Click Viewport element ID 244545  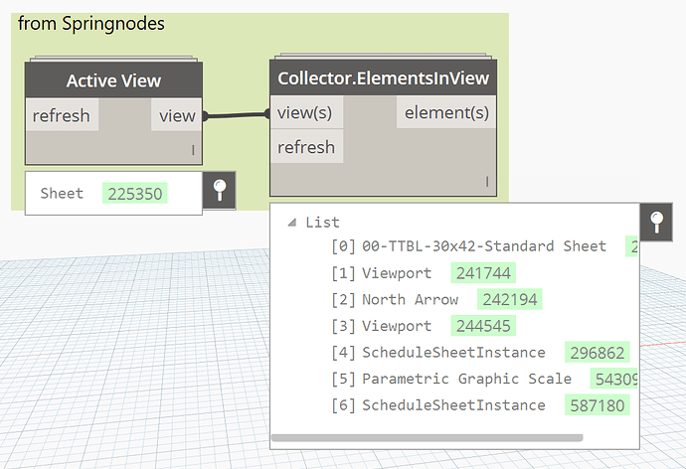point(483,326)
